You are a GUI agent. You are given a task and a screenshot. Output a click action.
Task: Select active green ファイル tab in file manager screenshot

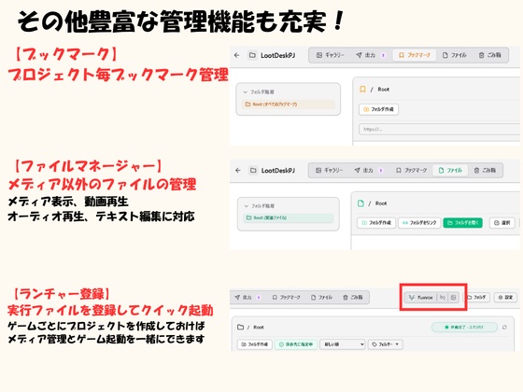(450, 170)
